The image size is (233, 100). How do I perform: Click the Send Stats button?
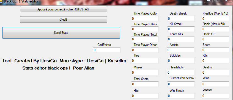click(x=61, y=33)
